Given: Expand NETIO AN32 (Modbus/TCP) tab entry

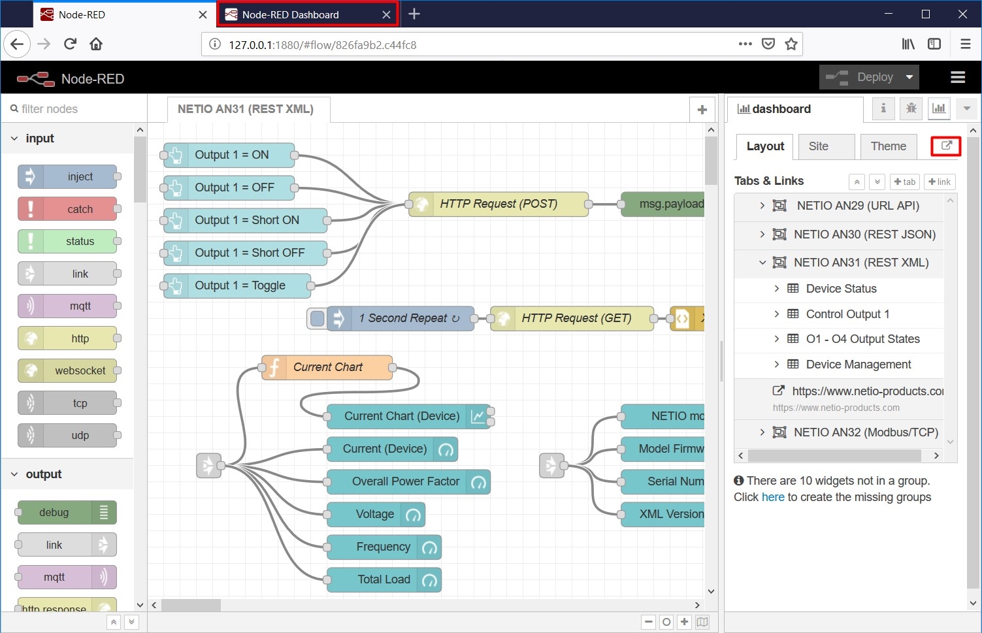Looking at the screenshot, I should point(762,432).
